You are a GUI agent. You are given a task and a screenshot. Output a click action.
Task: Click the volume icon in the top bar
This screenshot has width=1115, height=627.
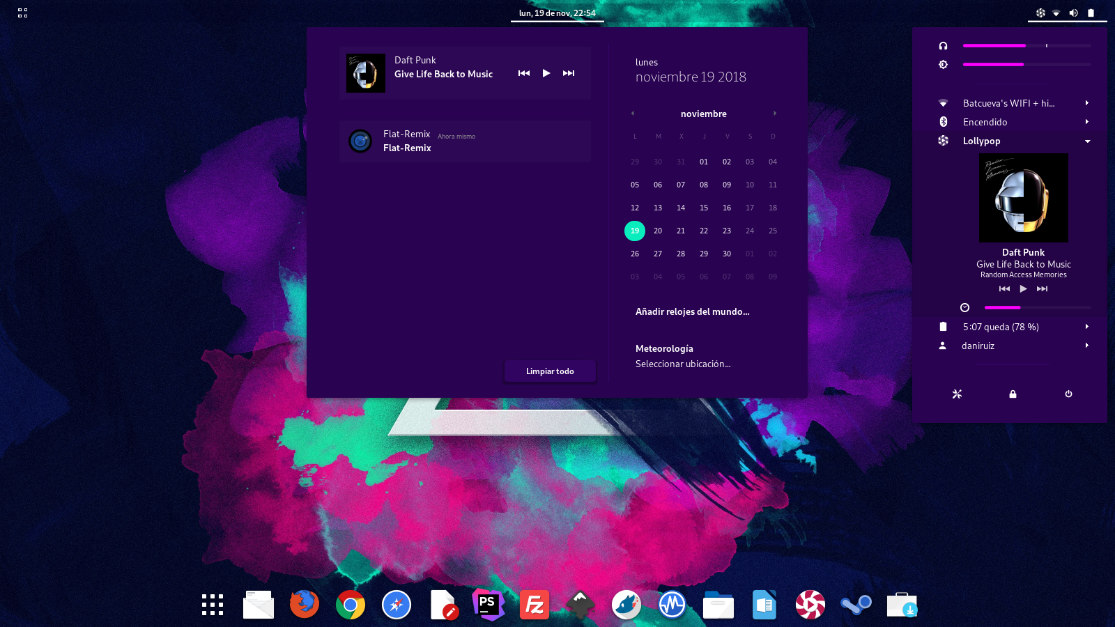pos(1074,12)
